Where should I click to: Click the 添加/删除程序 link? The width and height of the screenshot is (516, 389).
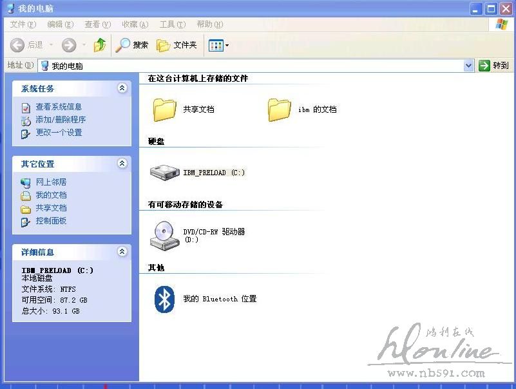(x=61, y=119)
